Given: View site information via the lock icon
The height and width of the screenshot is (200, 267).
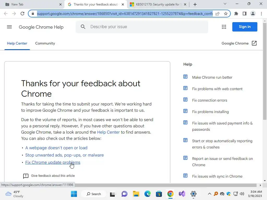Looking at the screenshot, I should pos(33,14).
